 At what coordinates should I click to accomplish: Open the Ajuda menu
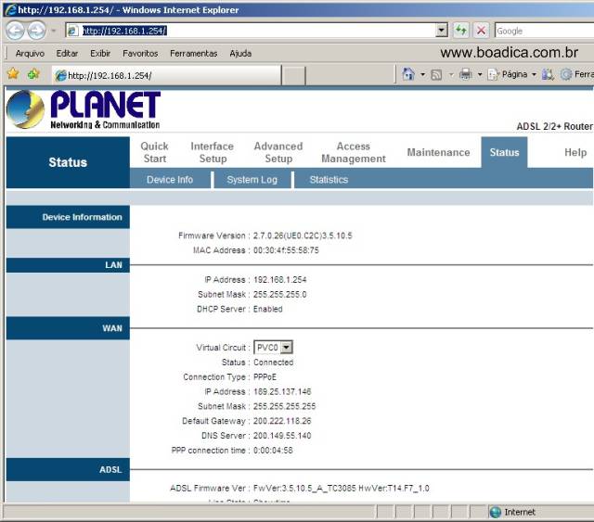click(240, 54)
